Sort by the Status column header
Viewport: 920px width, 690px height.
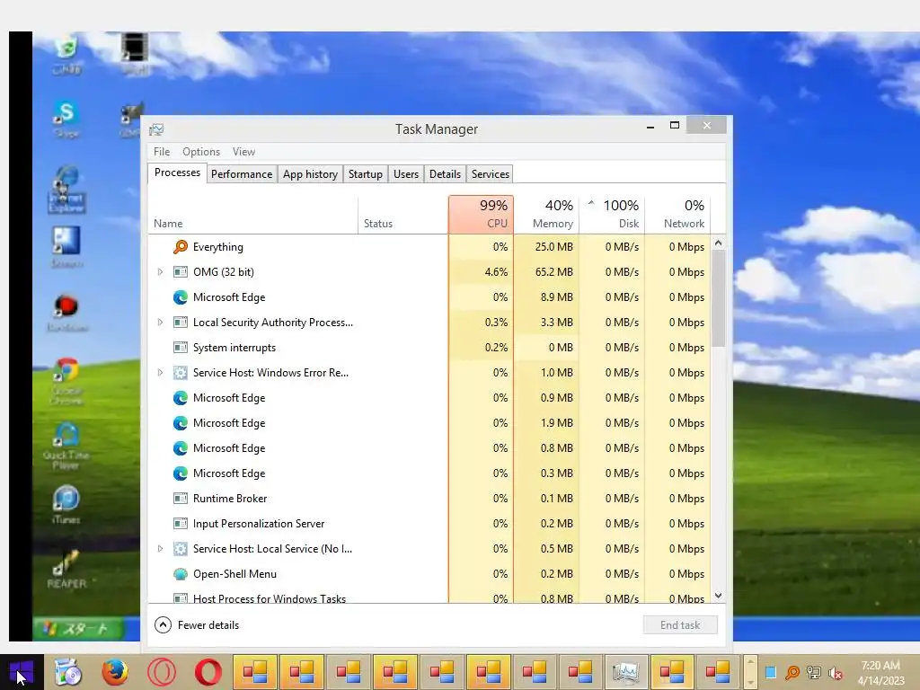tap(403, 215)
